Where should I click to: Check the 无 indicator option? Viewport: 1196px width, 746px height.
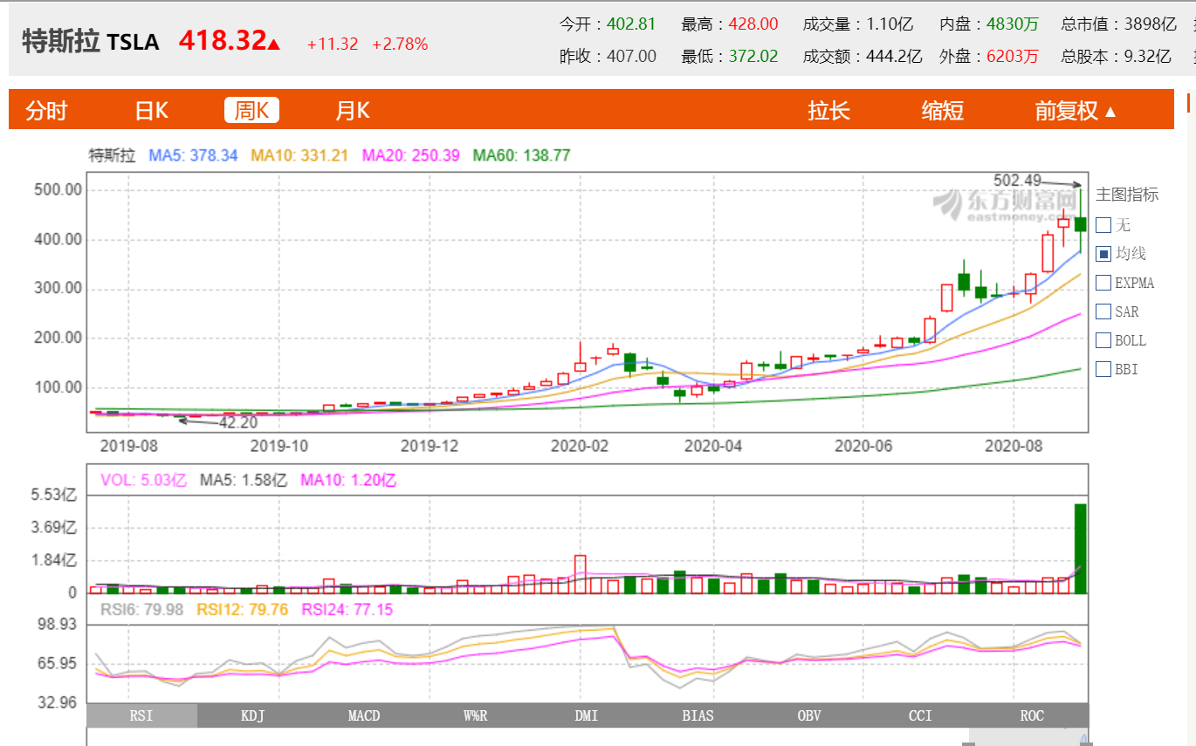coord(1103,225)
